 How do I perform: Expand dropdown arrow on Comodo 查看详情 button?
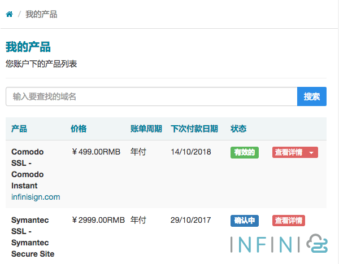coord(311,153)
